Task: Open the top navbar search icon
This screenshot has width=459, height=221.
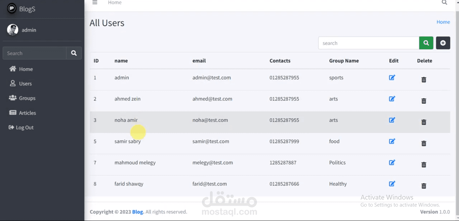Action: click(444, 3)
